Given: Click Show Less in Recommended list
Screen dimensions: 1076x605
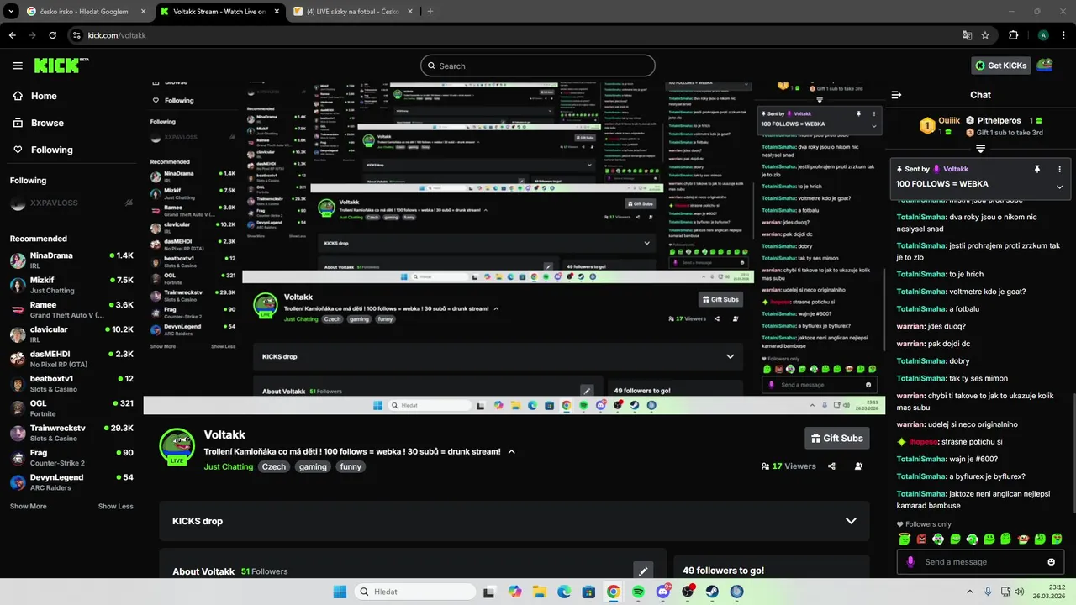Looking at the screenshot, I should pyautogui.click(x=115, y=507).
